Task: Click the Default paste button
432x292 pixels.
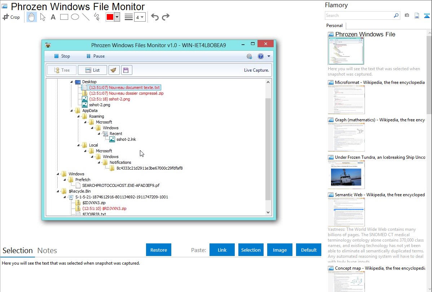Action: (x=309, y=250)
